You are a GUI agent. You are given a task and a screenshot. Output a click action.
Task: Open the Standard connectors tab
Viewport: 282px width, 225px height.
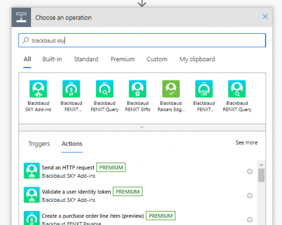pyautogui.click(x=86, y=59)
